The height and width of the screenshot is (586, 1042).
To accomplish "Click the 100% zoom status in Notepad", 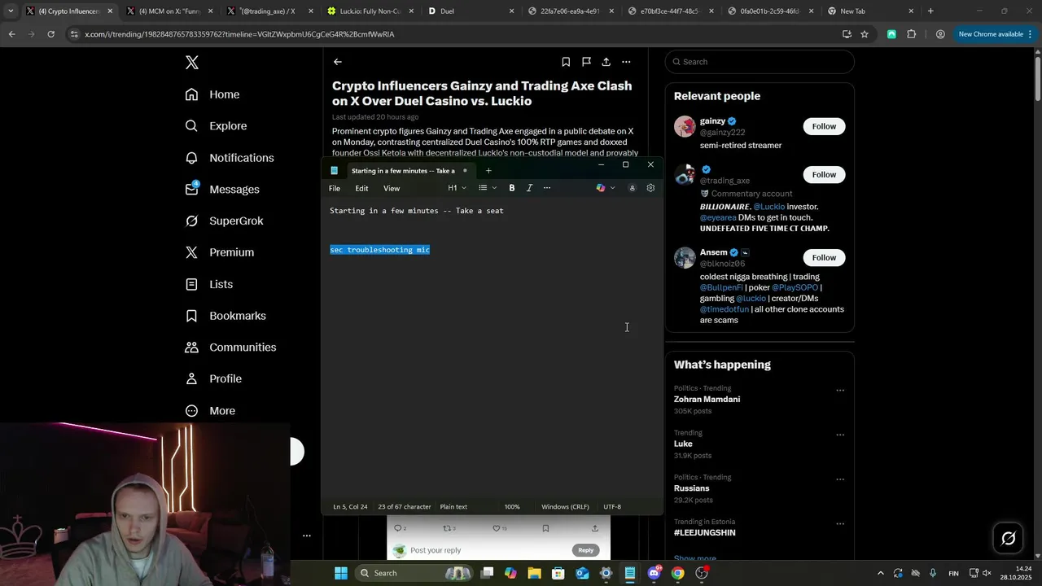I will (x=512, y=507).
